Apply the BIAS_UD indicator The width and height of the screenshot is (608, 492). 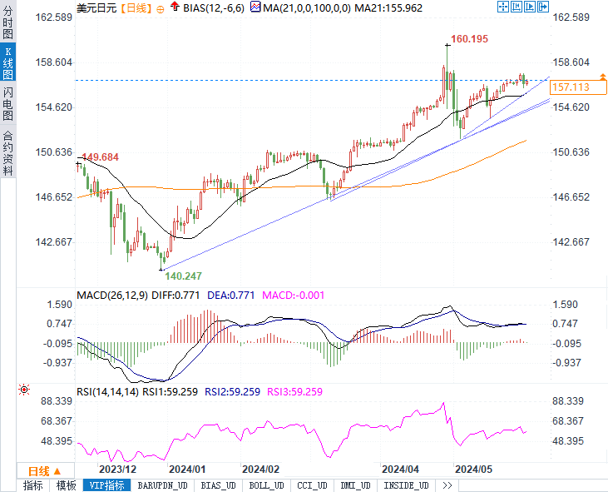218,485
